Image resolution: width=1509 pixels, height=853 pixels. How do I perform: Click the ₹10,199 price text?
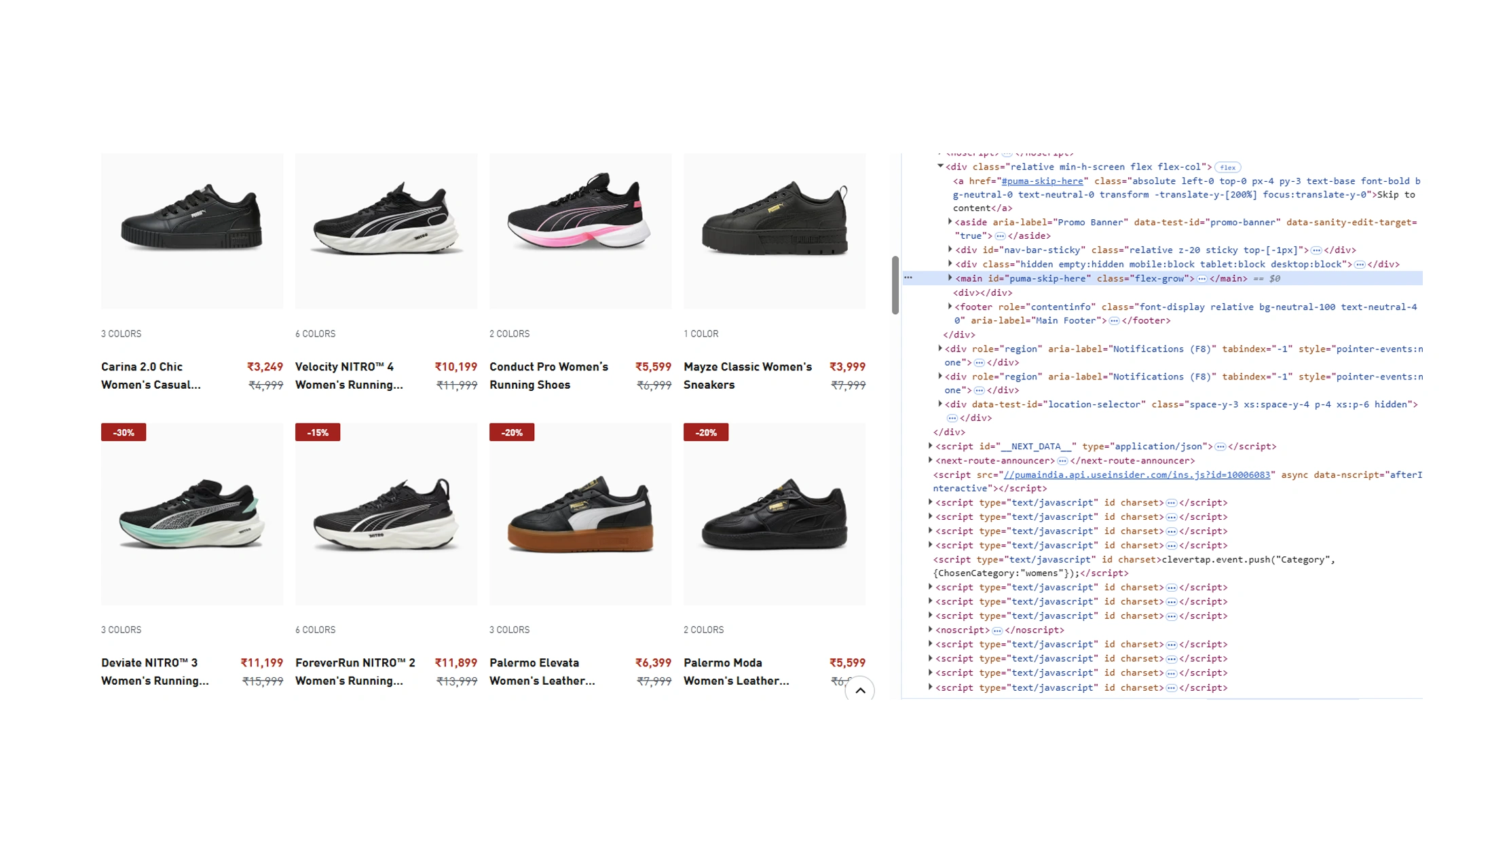pyautogui.click(x=455, y=366)
